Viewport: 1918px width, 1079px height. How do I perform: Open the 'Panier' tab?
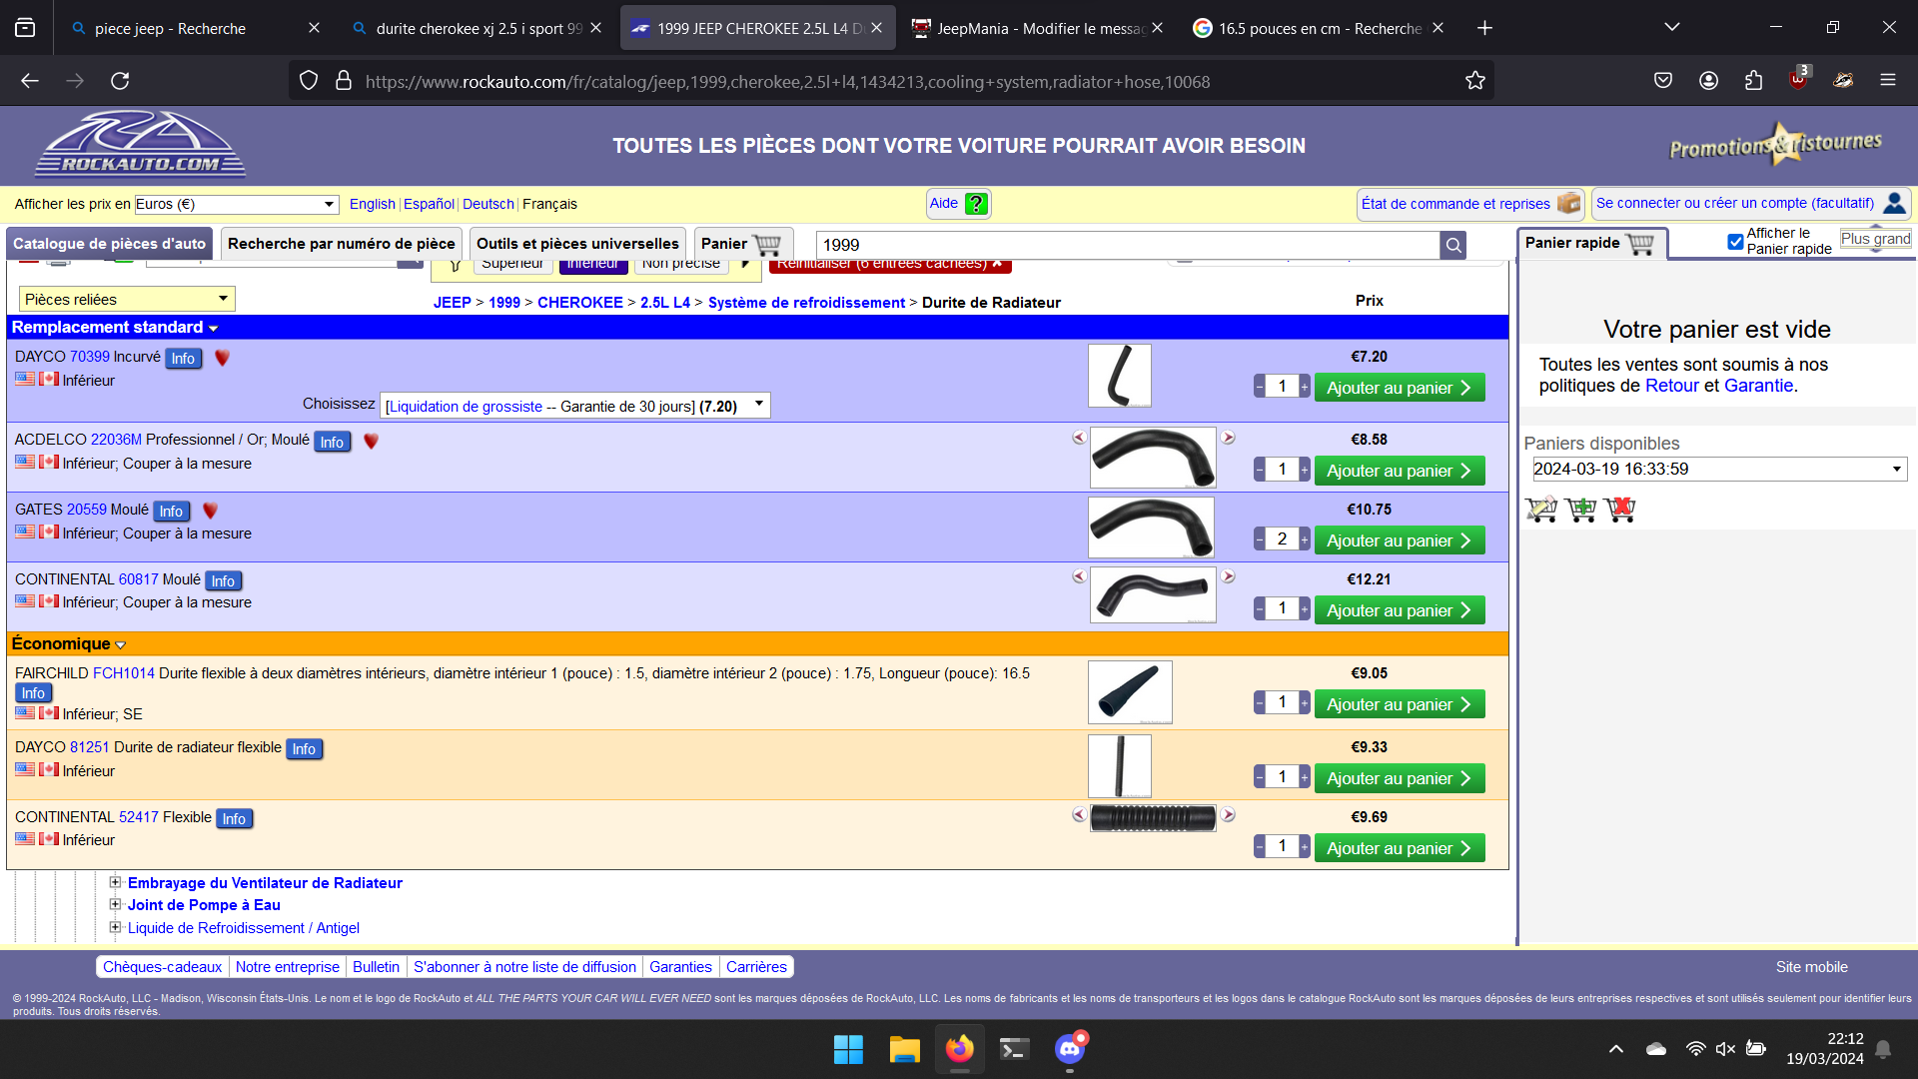click(x=743, y=244)
